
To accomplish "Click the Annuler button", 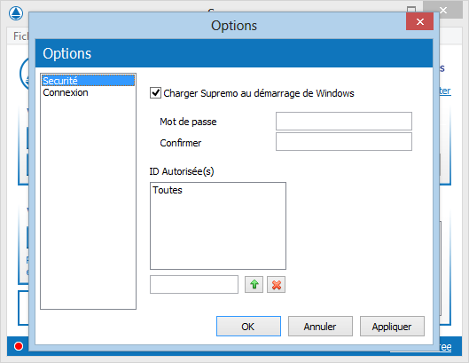I will 320,326.
